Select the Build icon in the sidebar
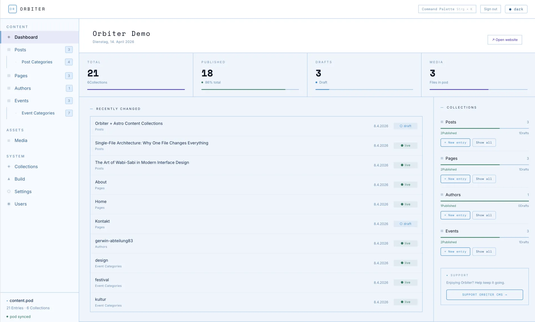This screenshot has width=535, height=322. click(x=9, y=179)
